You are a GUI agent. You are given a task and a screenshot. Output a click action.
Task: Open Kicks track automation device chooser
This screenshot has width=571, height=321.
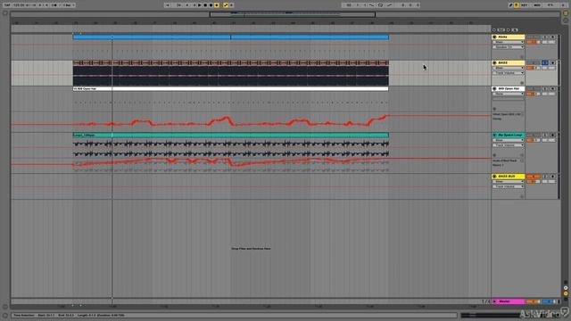pyautogui.click(x=509, y=42)
